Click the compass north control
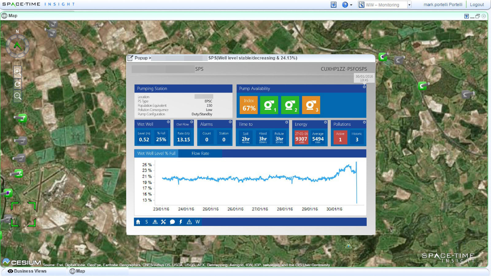This screenshot has height=276, width=491. click(x=17, y=46)
